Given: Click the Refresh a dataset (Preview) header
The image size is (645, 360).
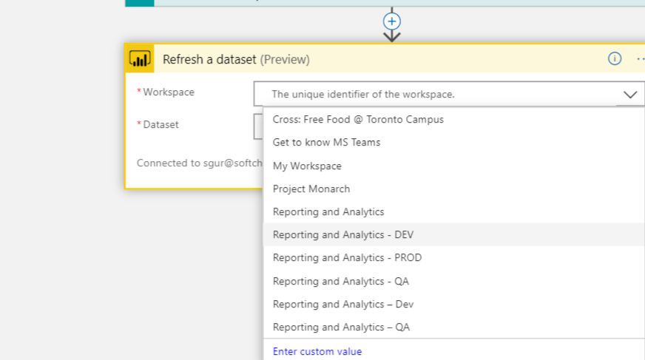Looking at the screenshot, I should click(236, 59).
